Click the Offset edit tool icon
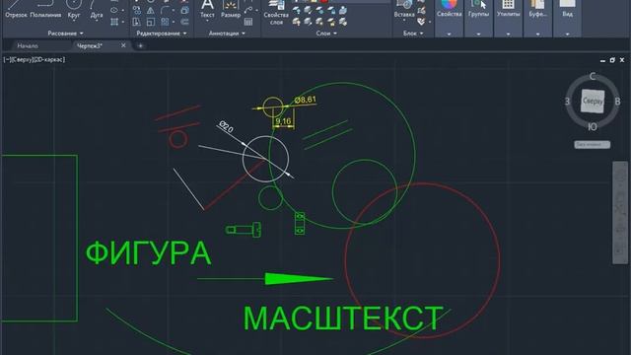This screenshot has width=631, height=355. coord(184,22)
